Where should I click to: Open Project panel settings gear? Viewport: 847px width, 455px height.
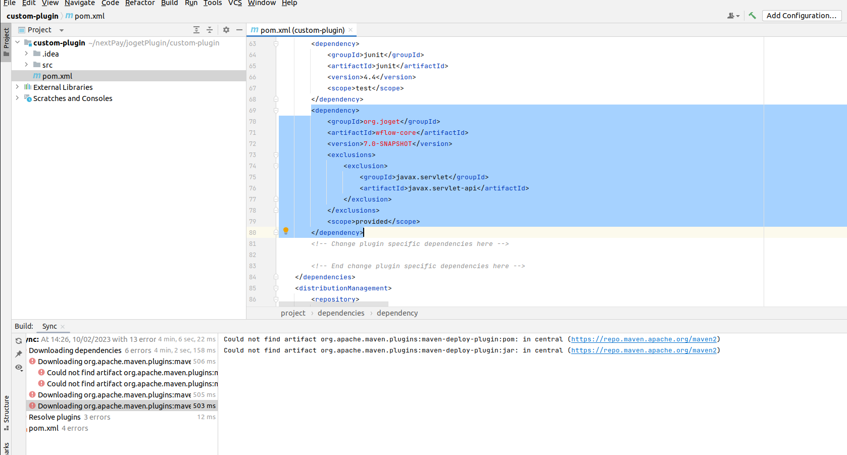point(226,30)
